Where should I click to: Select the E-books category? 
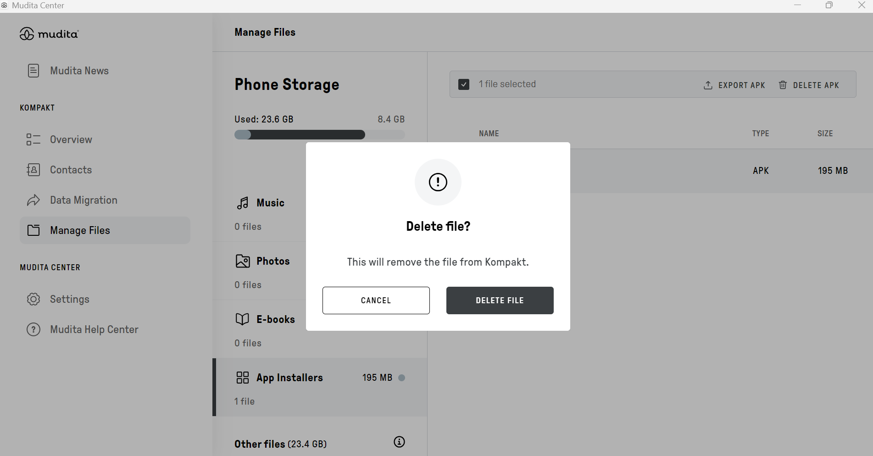(x=275, y=319)
